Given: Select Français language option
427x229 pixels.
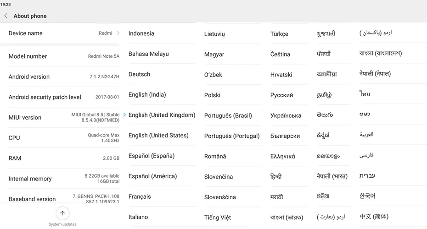Looking at the screenshot, I should (140, 196).
